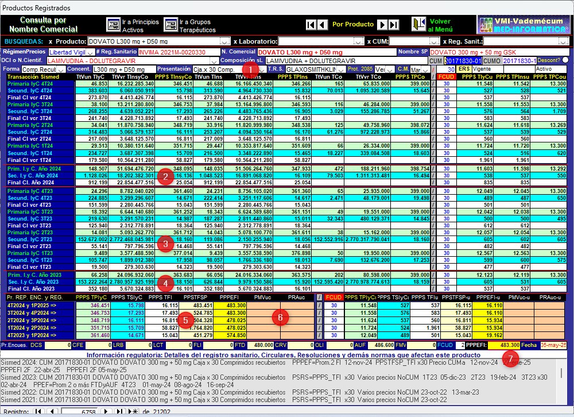Go to first record in bottom navigator
574x417 pixels.
pyautogui.click(x=38, y=412)
